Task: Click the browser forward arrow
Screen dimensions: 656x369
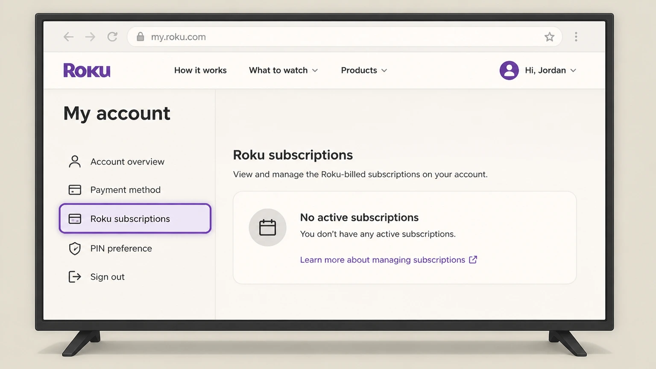Action: [x=90, y=37]
